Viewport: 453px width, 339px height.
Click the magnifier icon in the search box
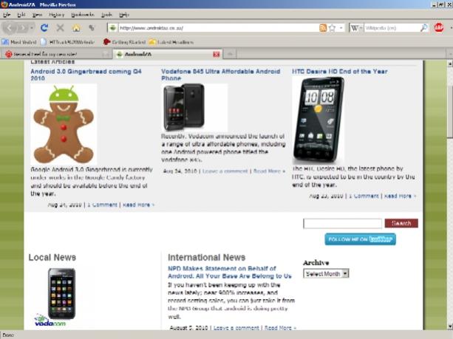tap(424, 28)
